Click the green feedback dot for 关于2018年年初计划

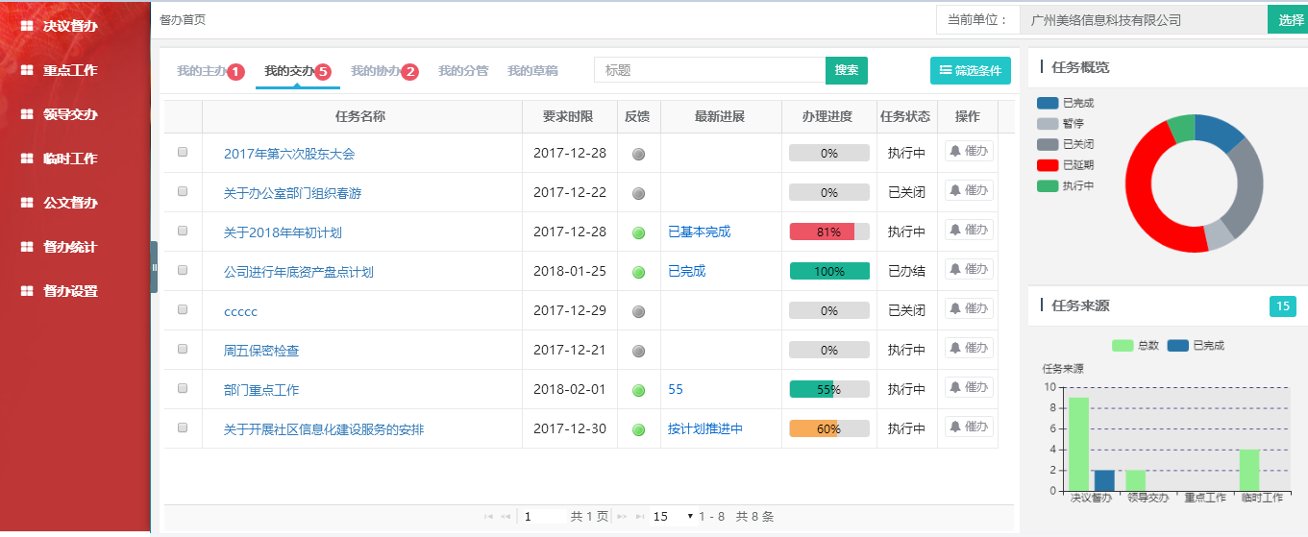pyautogui.click(x=638, y=232)
